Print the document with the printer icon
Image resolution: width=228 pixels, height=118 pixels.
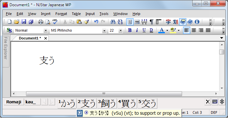(x=41, y=22)
